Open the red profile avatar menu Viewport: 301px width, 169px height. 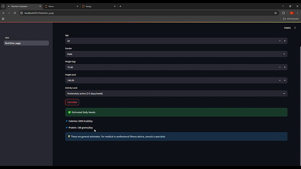pyautogui.click(x=292, y=13)
